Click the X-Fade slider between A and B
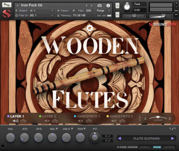Viewport: 179px width, 151px height. click(x=158, y=117)
